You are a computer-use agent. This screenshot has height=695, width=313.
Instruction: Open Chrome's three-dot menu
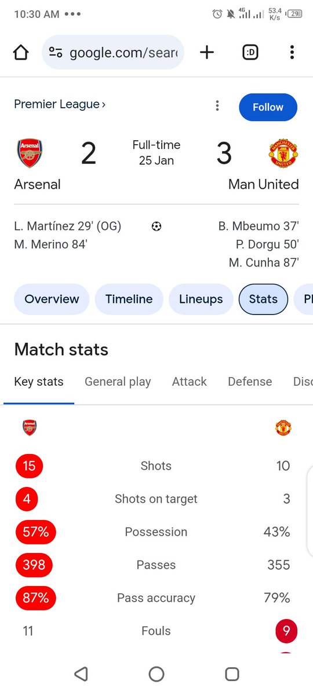pyautogui.click(x=292, y=53)
